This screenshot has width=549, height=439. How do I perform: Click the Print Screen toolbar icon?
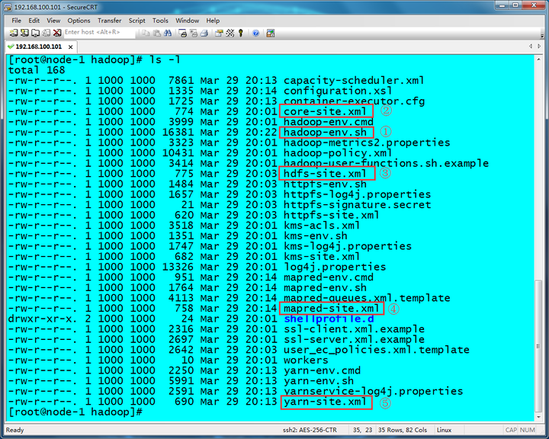tap(182, 33)
